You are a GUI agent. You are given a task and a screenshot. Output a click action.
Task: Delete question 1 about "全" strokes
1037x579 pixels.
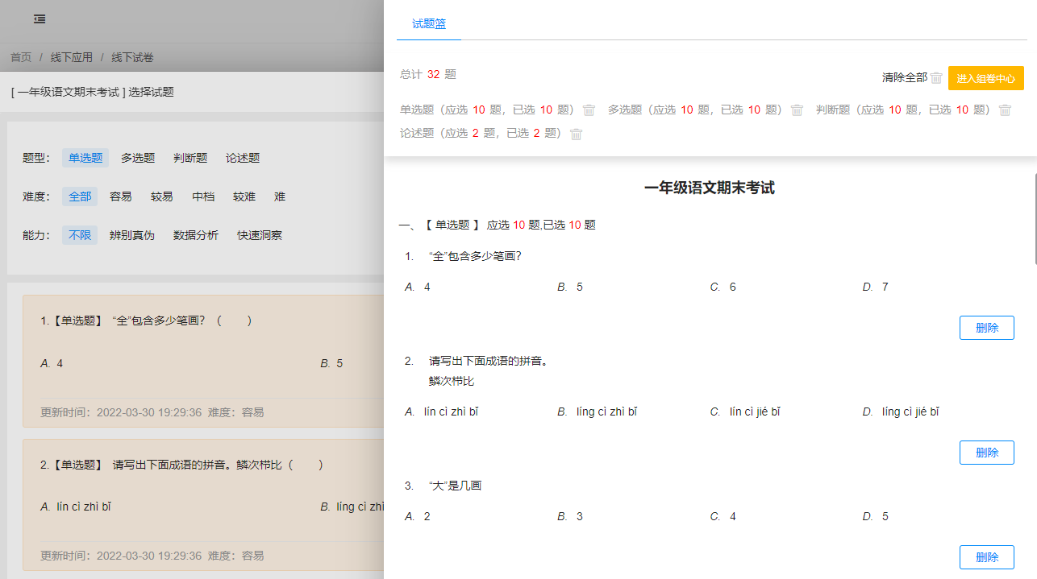coord(986,328)
